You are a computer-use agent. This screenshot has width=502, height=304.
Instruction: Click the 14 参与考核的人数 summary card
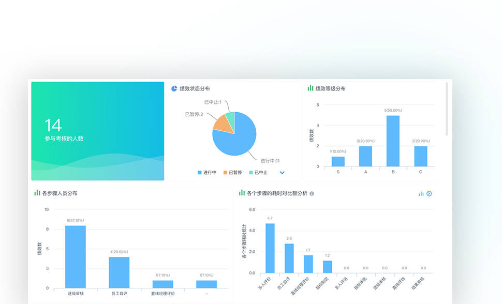[97, 131]
